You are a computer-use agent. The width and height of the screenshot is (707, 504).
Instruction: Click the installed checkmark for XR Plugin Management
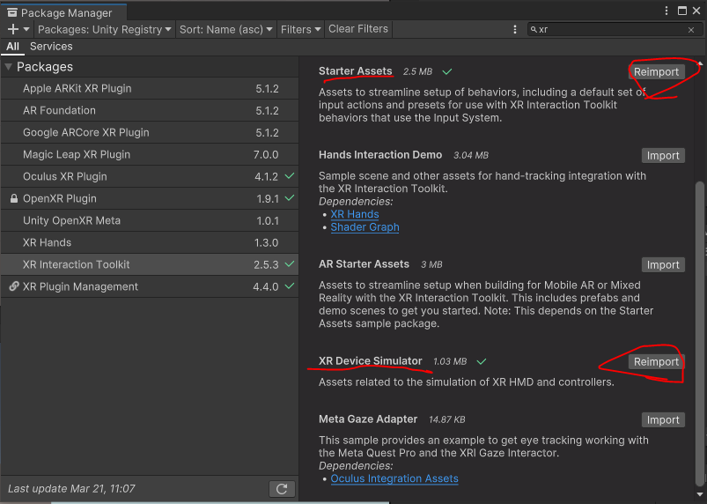(x=290, y=285)
